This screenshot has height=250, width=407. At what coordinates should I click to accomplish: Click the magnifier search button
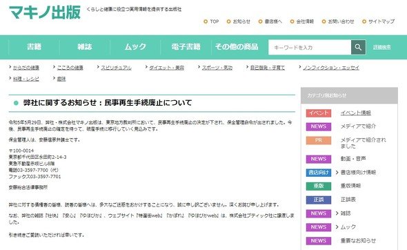click(358, 47)
